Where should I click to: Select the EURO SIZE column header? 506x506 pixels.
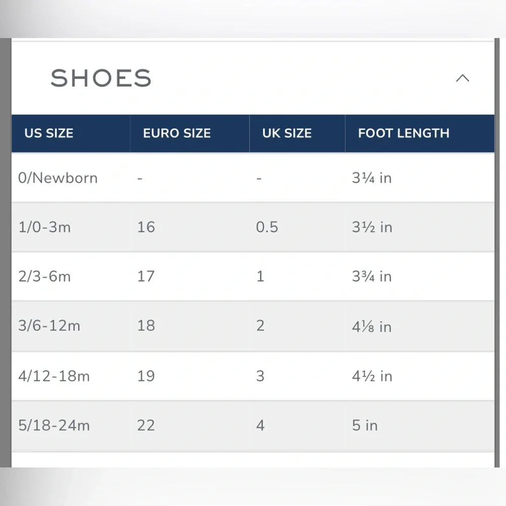(x=177, y=133)
